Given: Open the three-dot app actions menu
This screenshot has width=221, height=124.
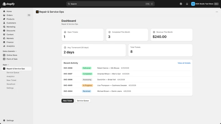Looking at the screenshot, I should pyautogui.click(x=217, y=12).
